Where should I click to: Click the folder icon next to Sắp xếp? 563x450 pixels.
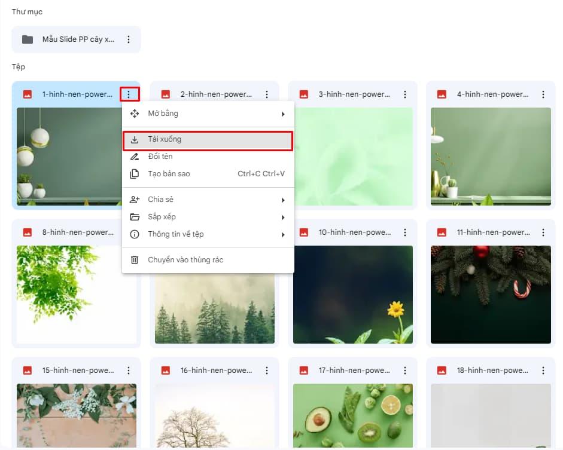[135, 217]
